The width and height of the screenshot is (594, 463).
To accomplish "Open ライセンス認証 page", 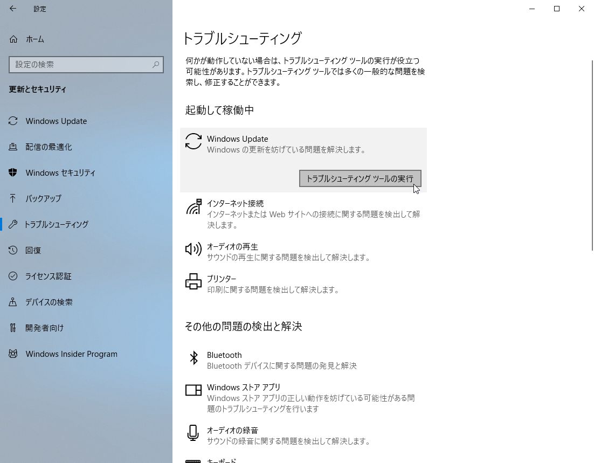I will [86, 276].
